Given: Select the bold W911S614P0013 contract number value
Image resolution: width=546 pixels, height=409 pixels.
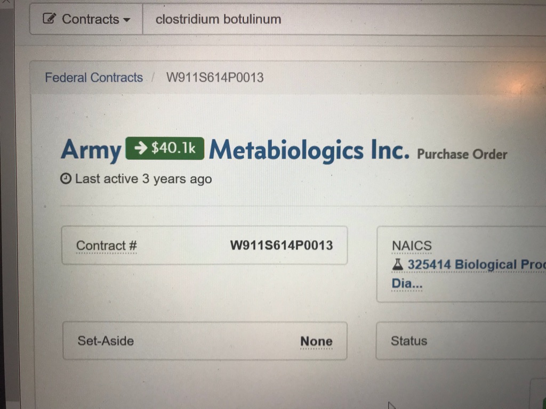Looking at the screenshot, I should click(x=281, y=246).
